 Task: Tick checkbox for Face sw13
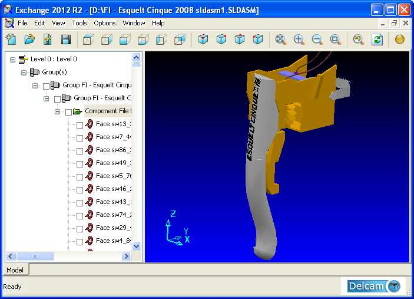[80, 125]
